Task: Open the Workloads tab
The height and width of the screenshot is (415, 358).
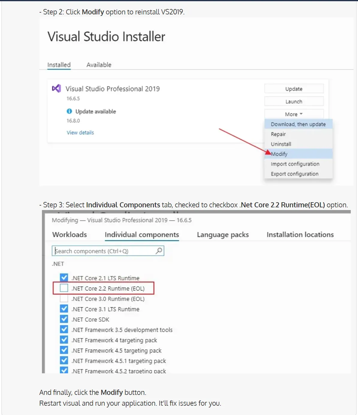Action: [70, 235]
